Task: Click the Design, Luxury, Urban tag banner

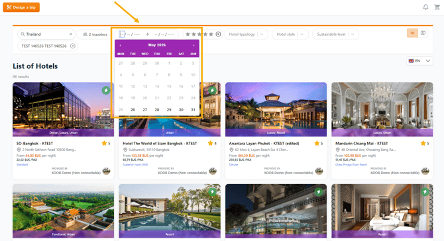Action: coord(63,132)
